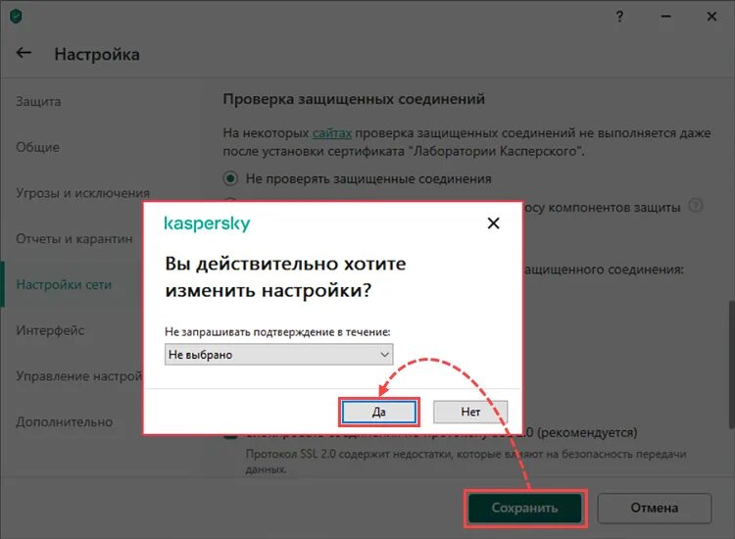Confirm settings change with Да
This screenshot has width=735, height=539.
click(x=378, y=412)
